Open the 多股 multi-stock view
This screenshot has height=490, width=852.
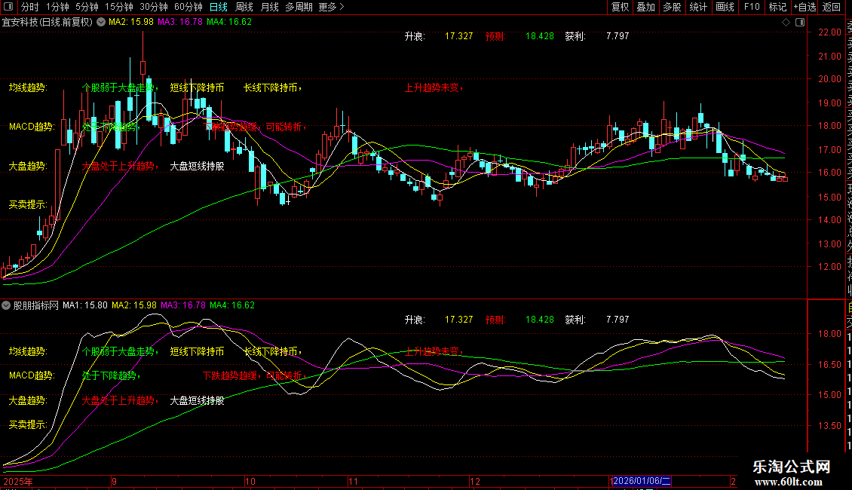[x=672, y=7]
